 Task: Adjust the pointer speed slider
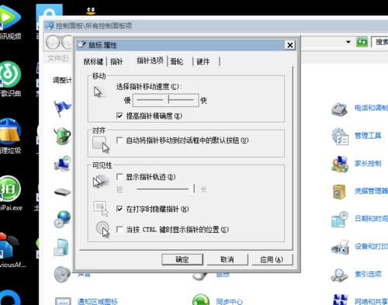[165, 100]
